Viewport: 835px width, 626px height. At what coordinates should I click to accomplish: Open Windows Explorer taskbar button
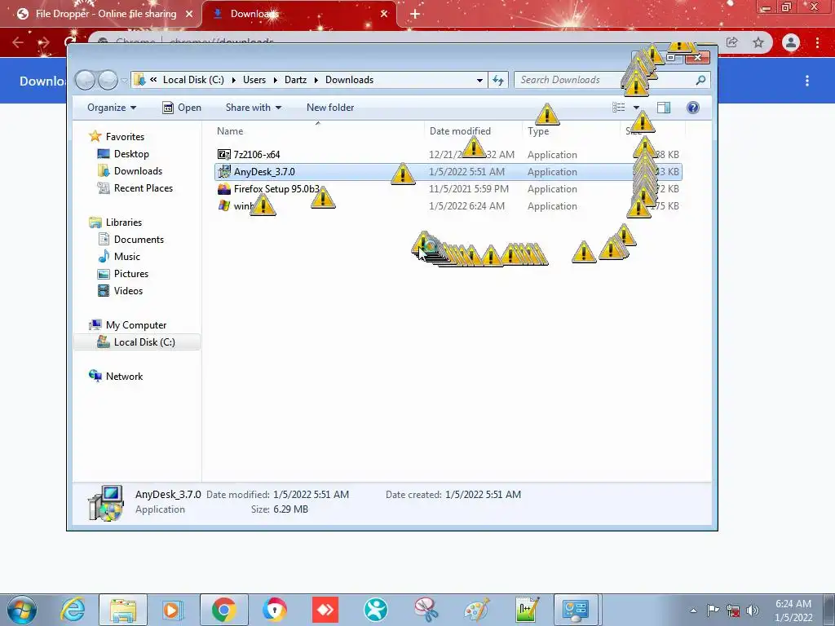tap(123, 610)
